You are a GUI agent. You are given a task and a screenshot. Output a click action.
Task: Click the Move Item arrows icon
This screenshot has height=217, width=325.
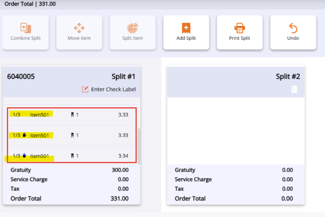coord(79,28)
